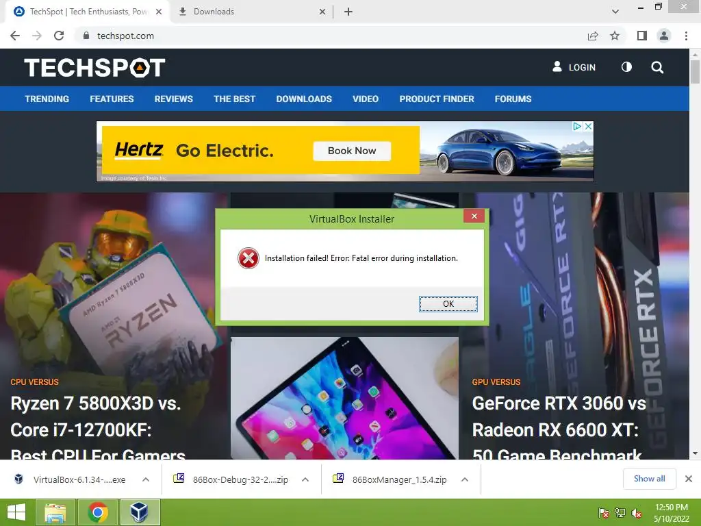Open the DOWNLOADS menu item
Image resolution: width=701 pixels, height=526 pixels.
pos(304,99)
